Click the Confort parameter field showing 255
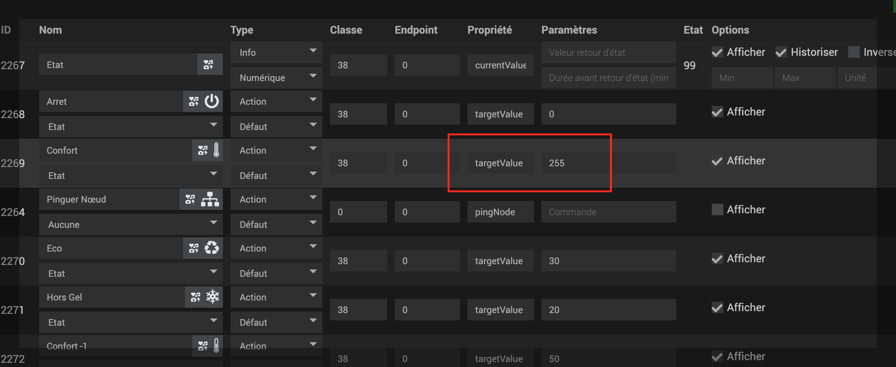Viewport: 896px width, 367px height. coord(608,163)
